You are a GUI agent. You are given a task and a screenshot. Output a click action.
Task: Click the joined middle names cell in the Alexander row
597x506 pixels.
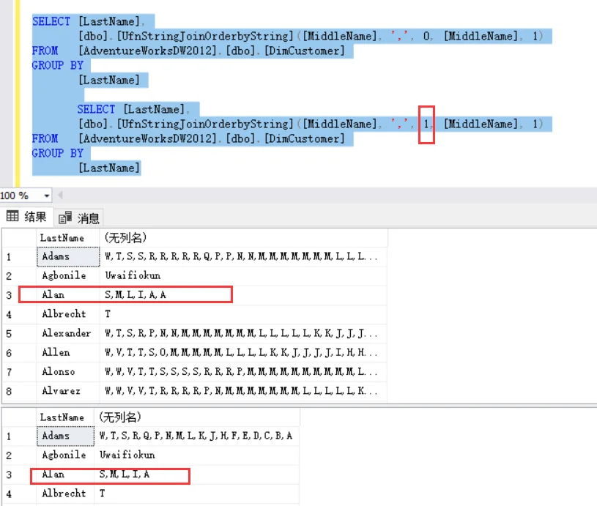click(243, 333)
